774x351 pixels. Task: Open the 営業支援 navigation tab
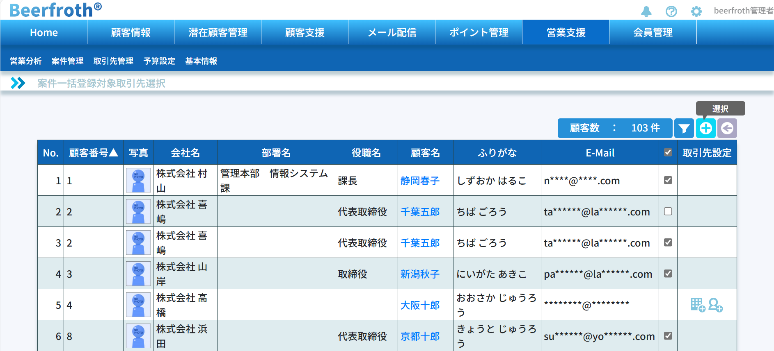coord(566,32)
